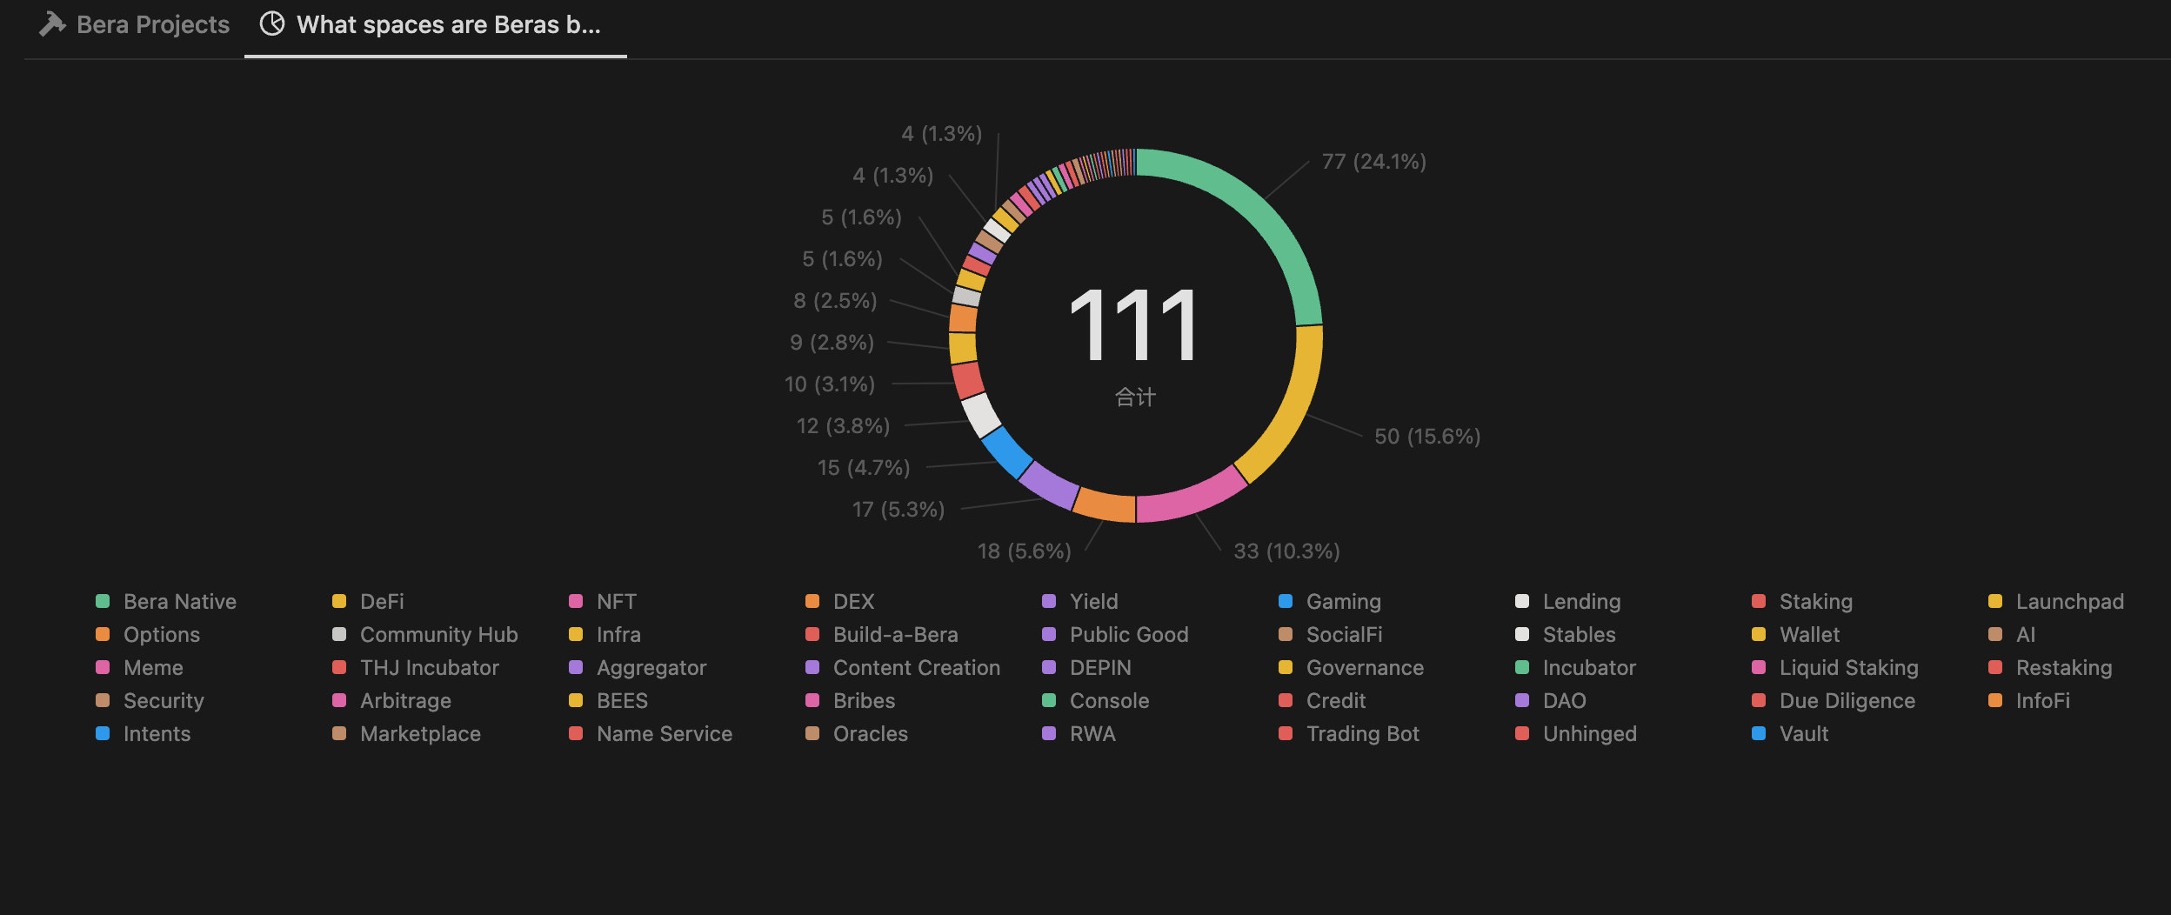Select the Public Good legend label
The width and height of the screenshot is (2171, 915).
(x=1129, y=634)
